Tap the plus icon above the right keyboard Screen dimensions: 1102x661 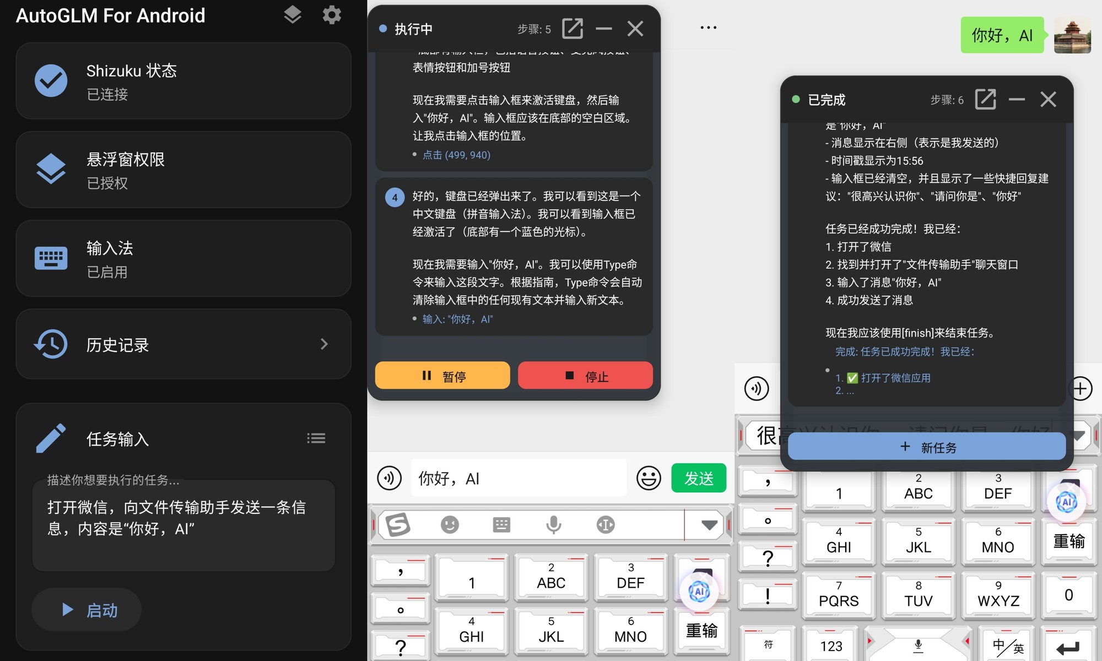[x=1081, y=388]
